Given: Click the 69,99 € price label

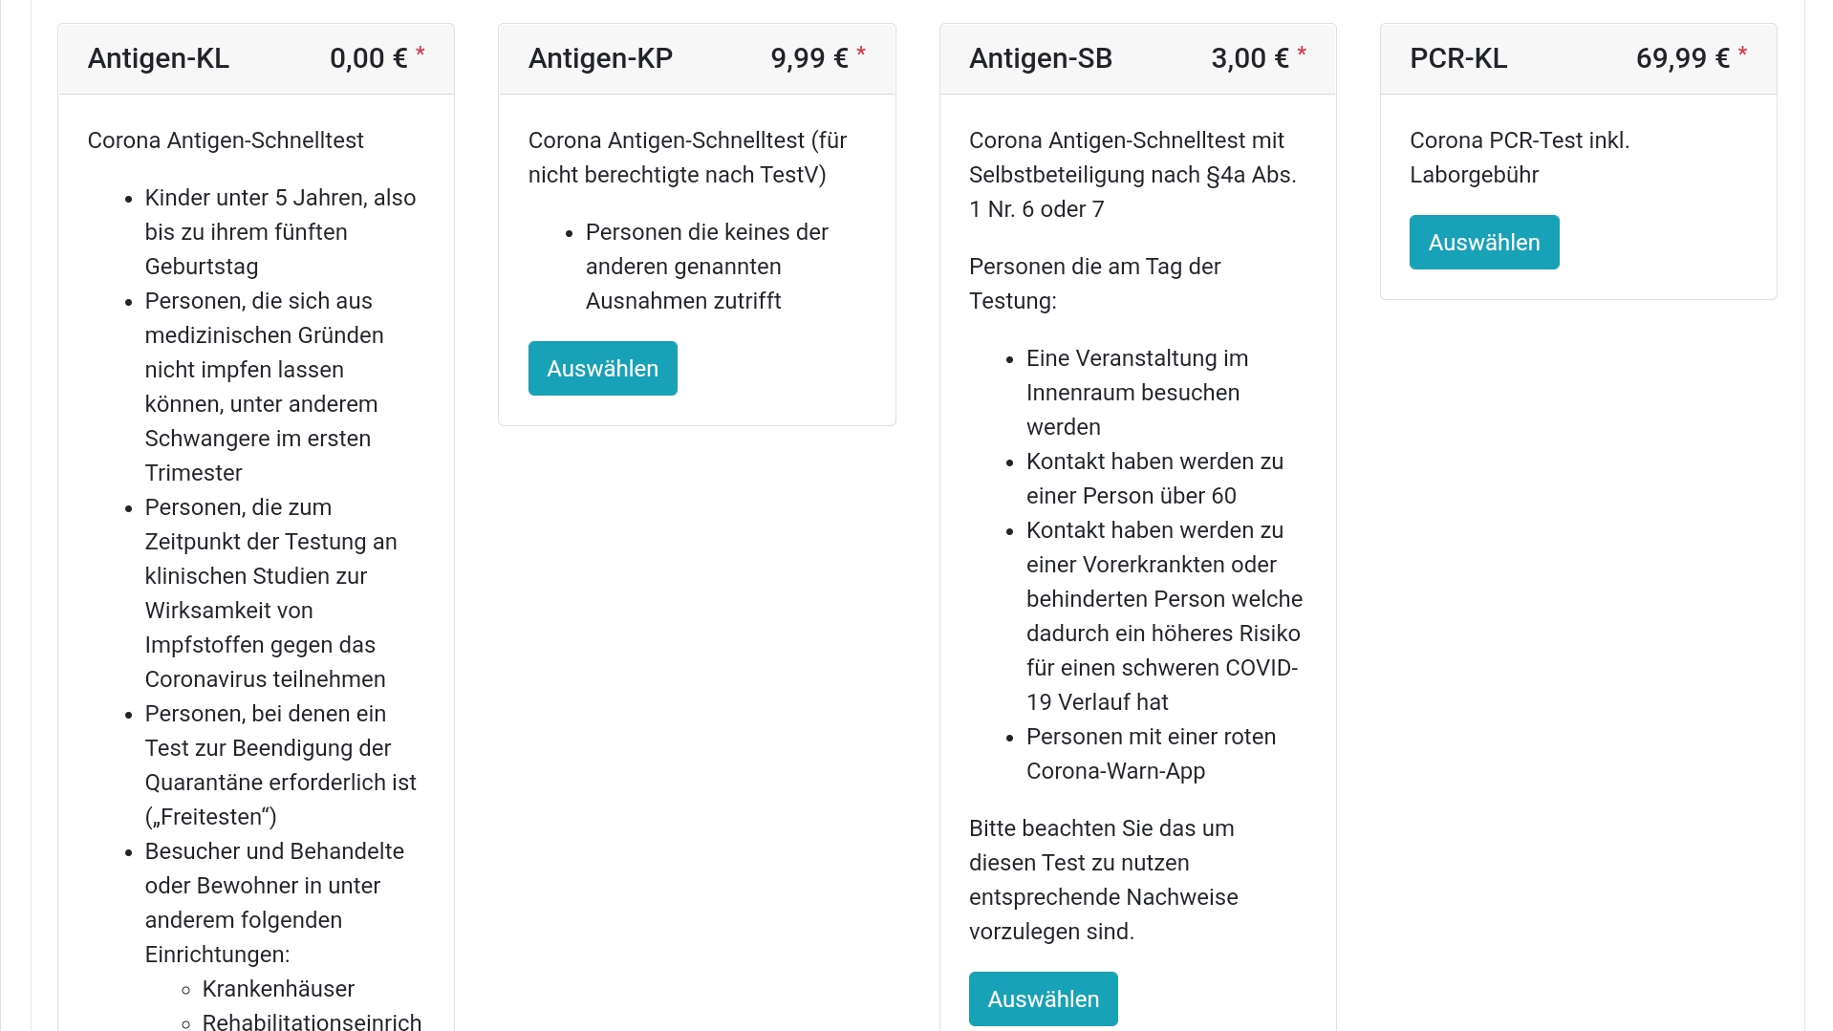Looking at the screenshot, I should click(x=1682, y=58).
